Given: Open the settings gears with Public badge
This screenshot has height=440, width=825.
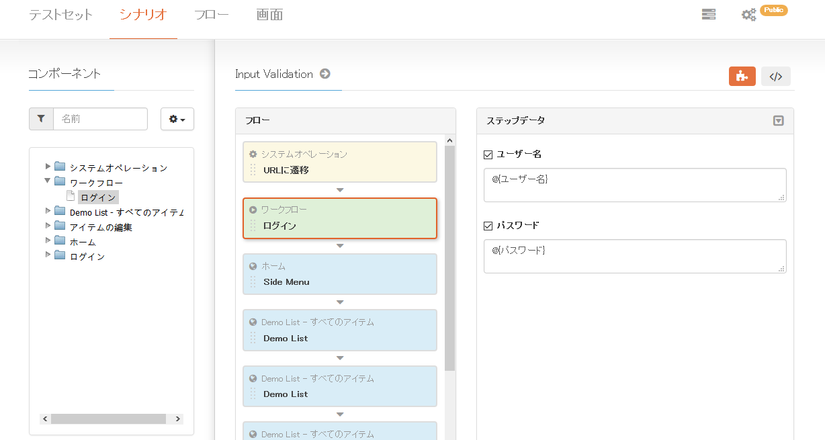Looking at the screenshot, I should pos(749,14).
